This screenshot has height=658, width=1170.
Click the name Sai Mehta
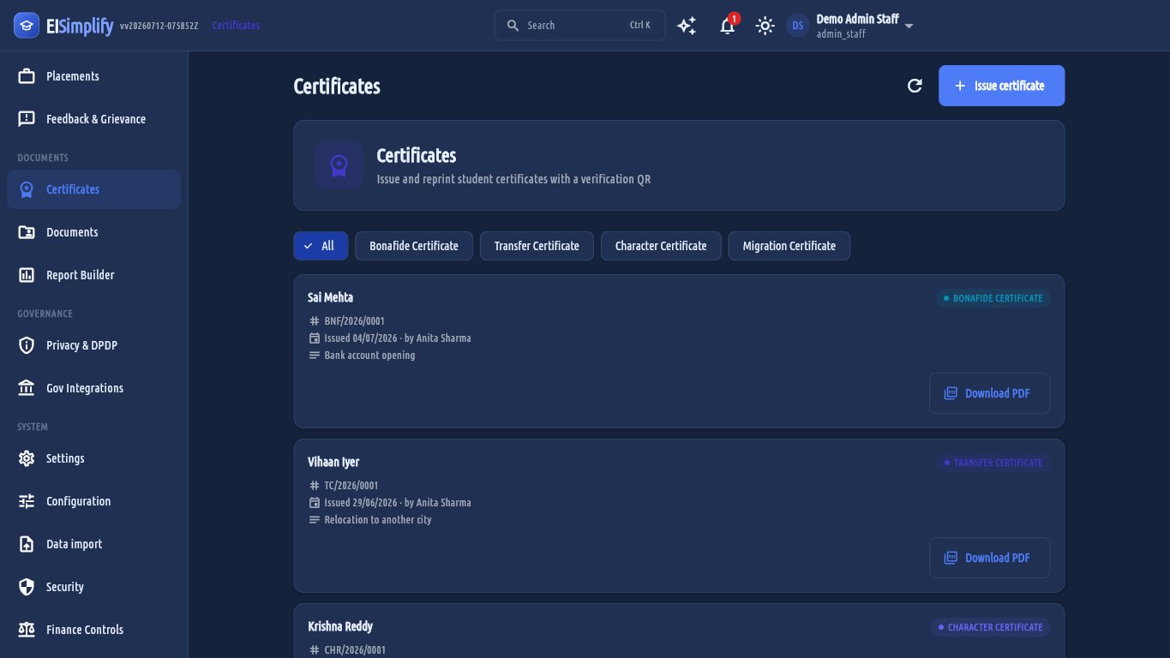coord(330,297)
